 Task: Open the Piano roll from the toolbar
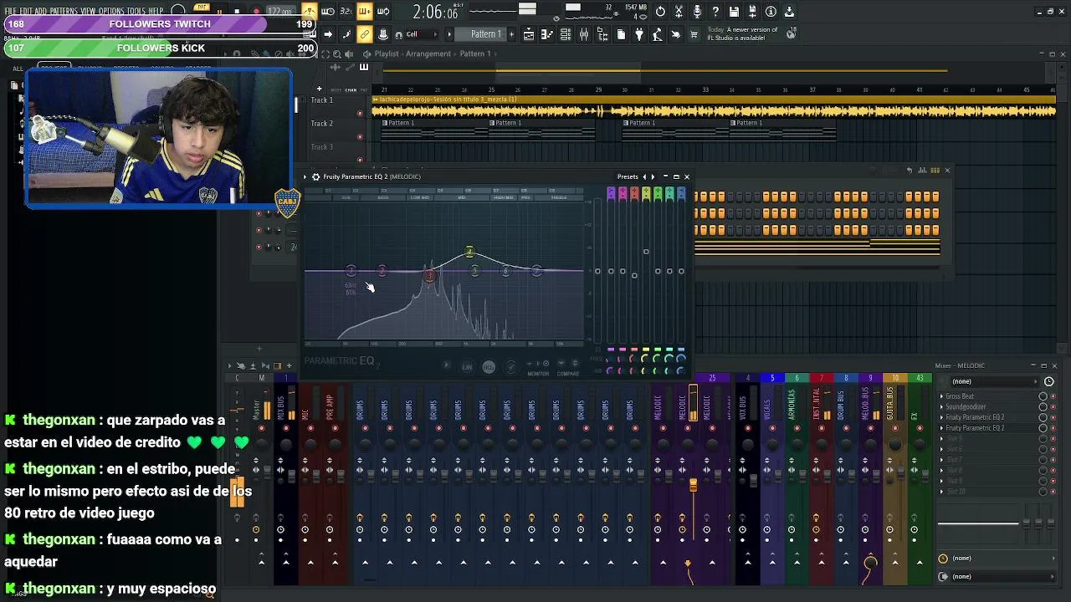pos(547,34)
